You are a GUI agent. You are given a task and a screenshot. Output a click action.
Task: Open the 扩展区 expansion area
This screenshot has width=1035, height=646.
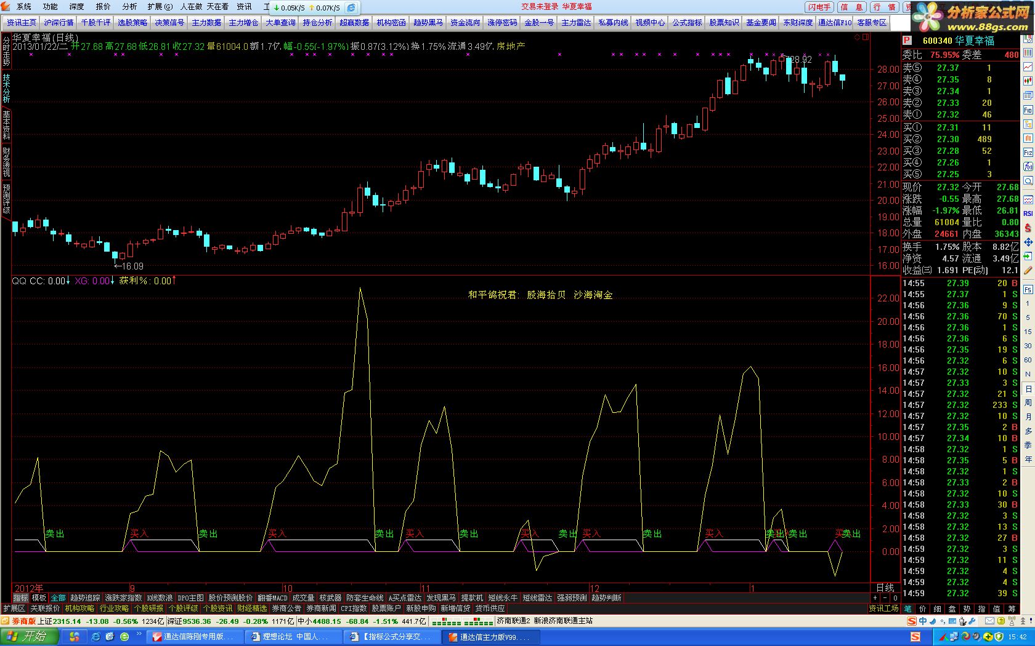[14, 608]
